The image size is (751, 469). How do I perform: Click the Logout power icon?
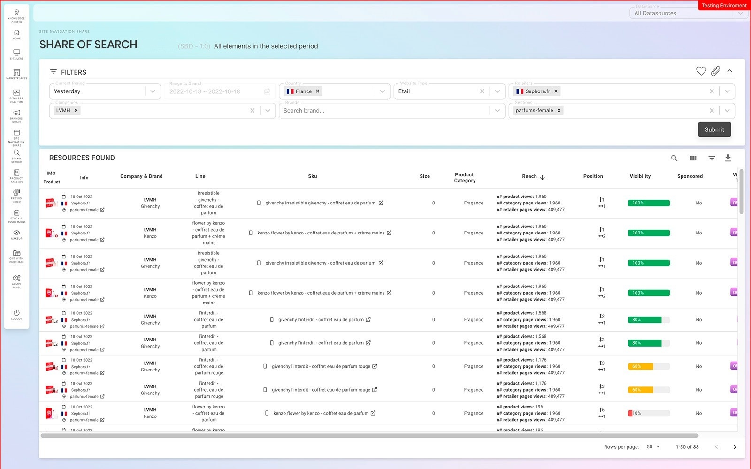pos(16,313)
